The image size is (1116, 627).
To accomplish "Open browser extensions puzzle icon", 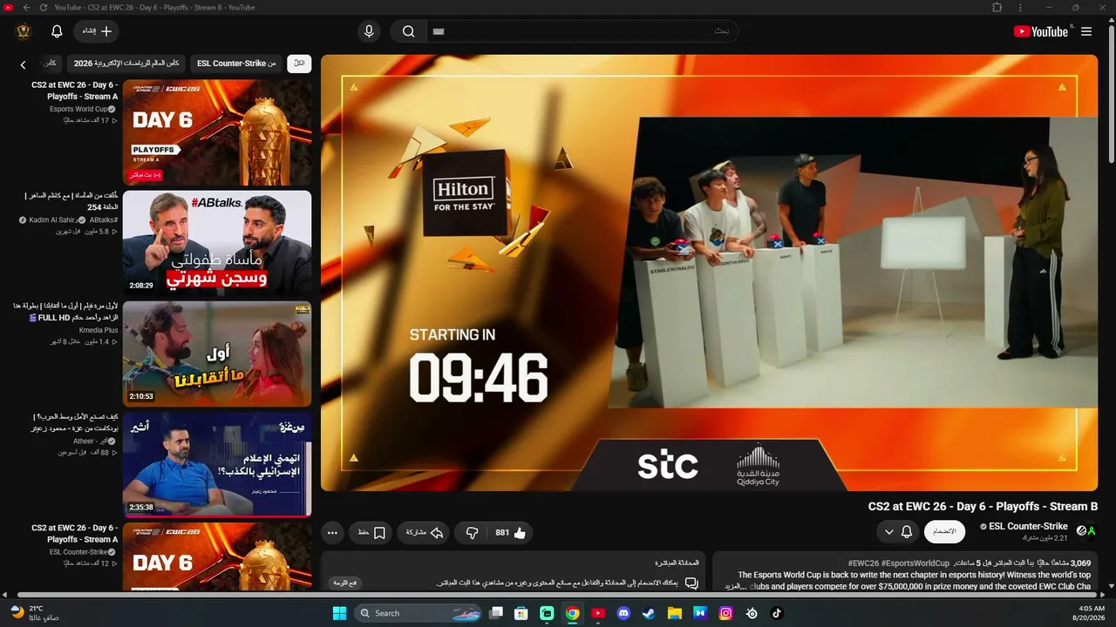I will coord(997,7).
